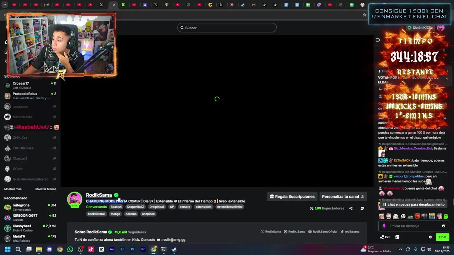Viewport: 454px width, 255px height.
Task: Open frankcuesta channel in sidebar
Action: (30, 117)
